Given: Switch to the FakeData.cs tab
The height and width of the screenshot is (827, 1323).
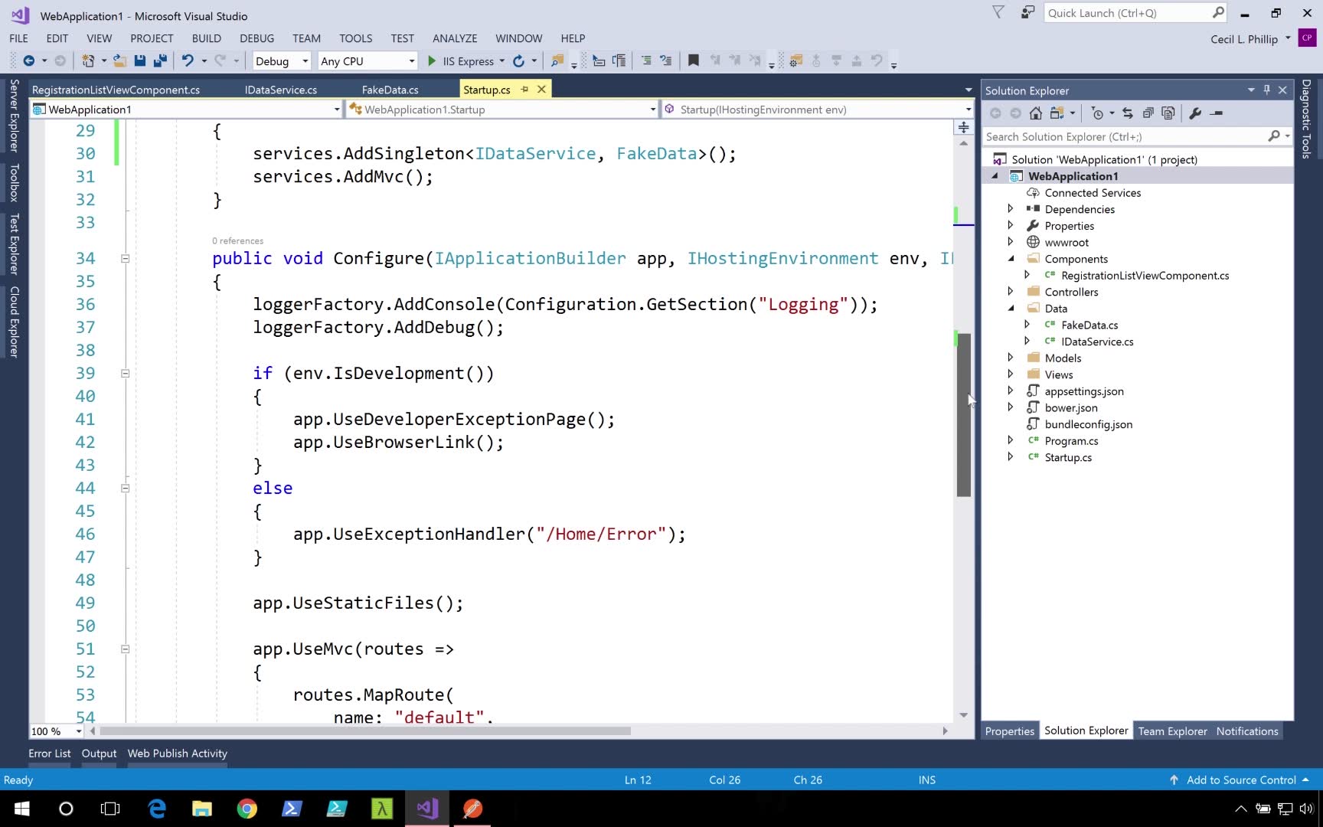Looking at the screenshot, I should 390,90.
